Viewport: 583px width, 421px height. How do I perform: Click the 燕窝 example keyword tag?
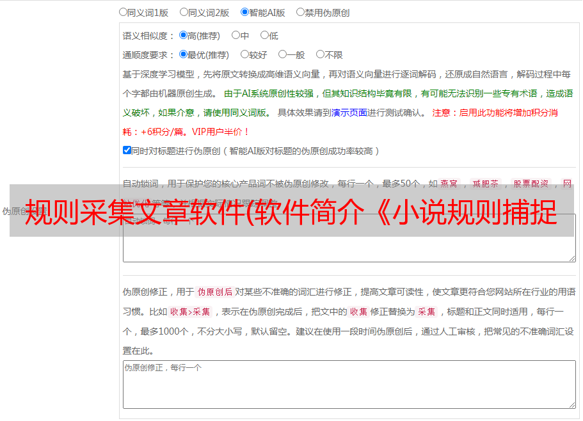tap(449, 184)
